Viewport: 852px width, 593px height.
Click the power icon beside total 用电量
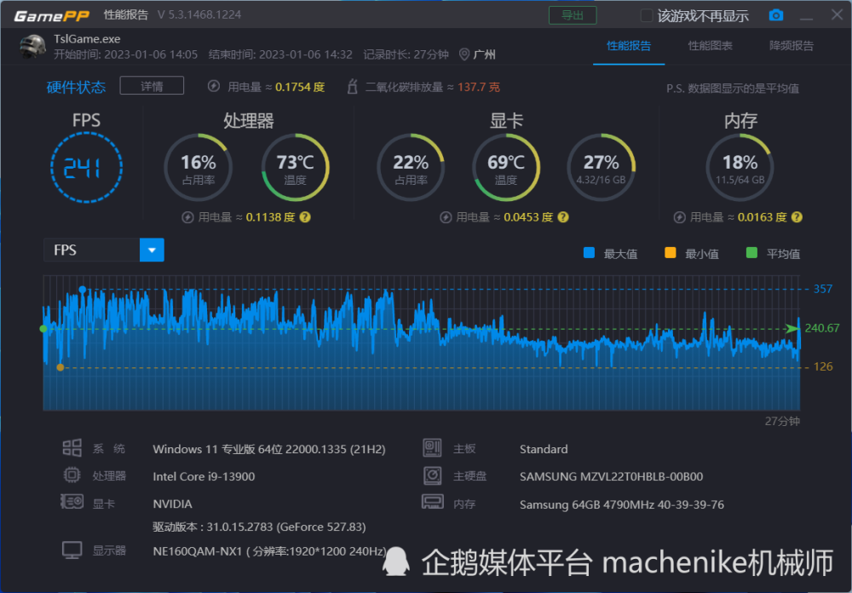[x=214, y=86]
